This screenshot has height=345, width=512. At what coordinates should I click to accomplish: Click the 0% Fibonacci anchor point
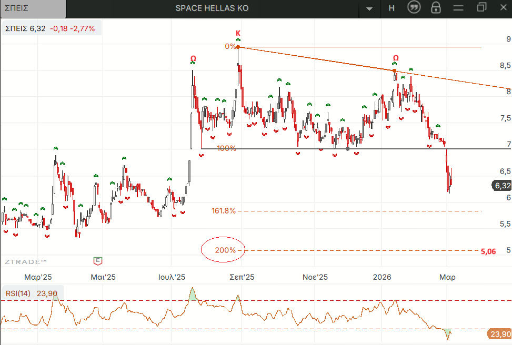point(238,47)
